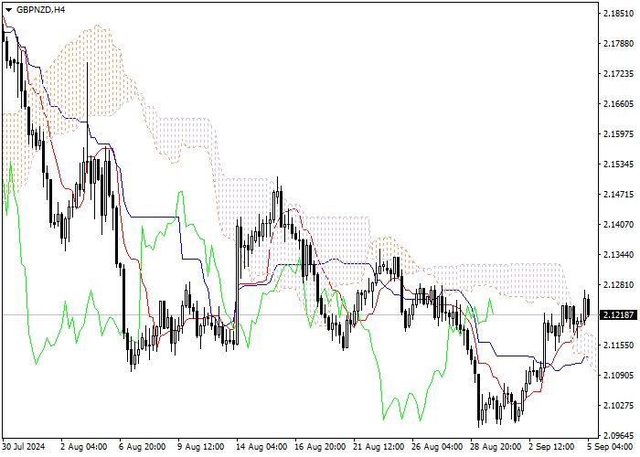Click the 5 Sep 04:00 time label

(x=610, y=447)
